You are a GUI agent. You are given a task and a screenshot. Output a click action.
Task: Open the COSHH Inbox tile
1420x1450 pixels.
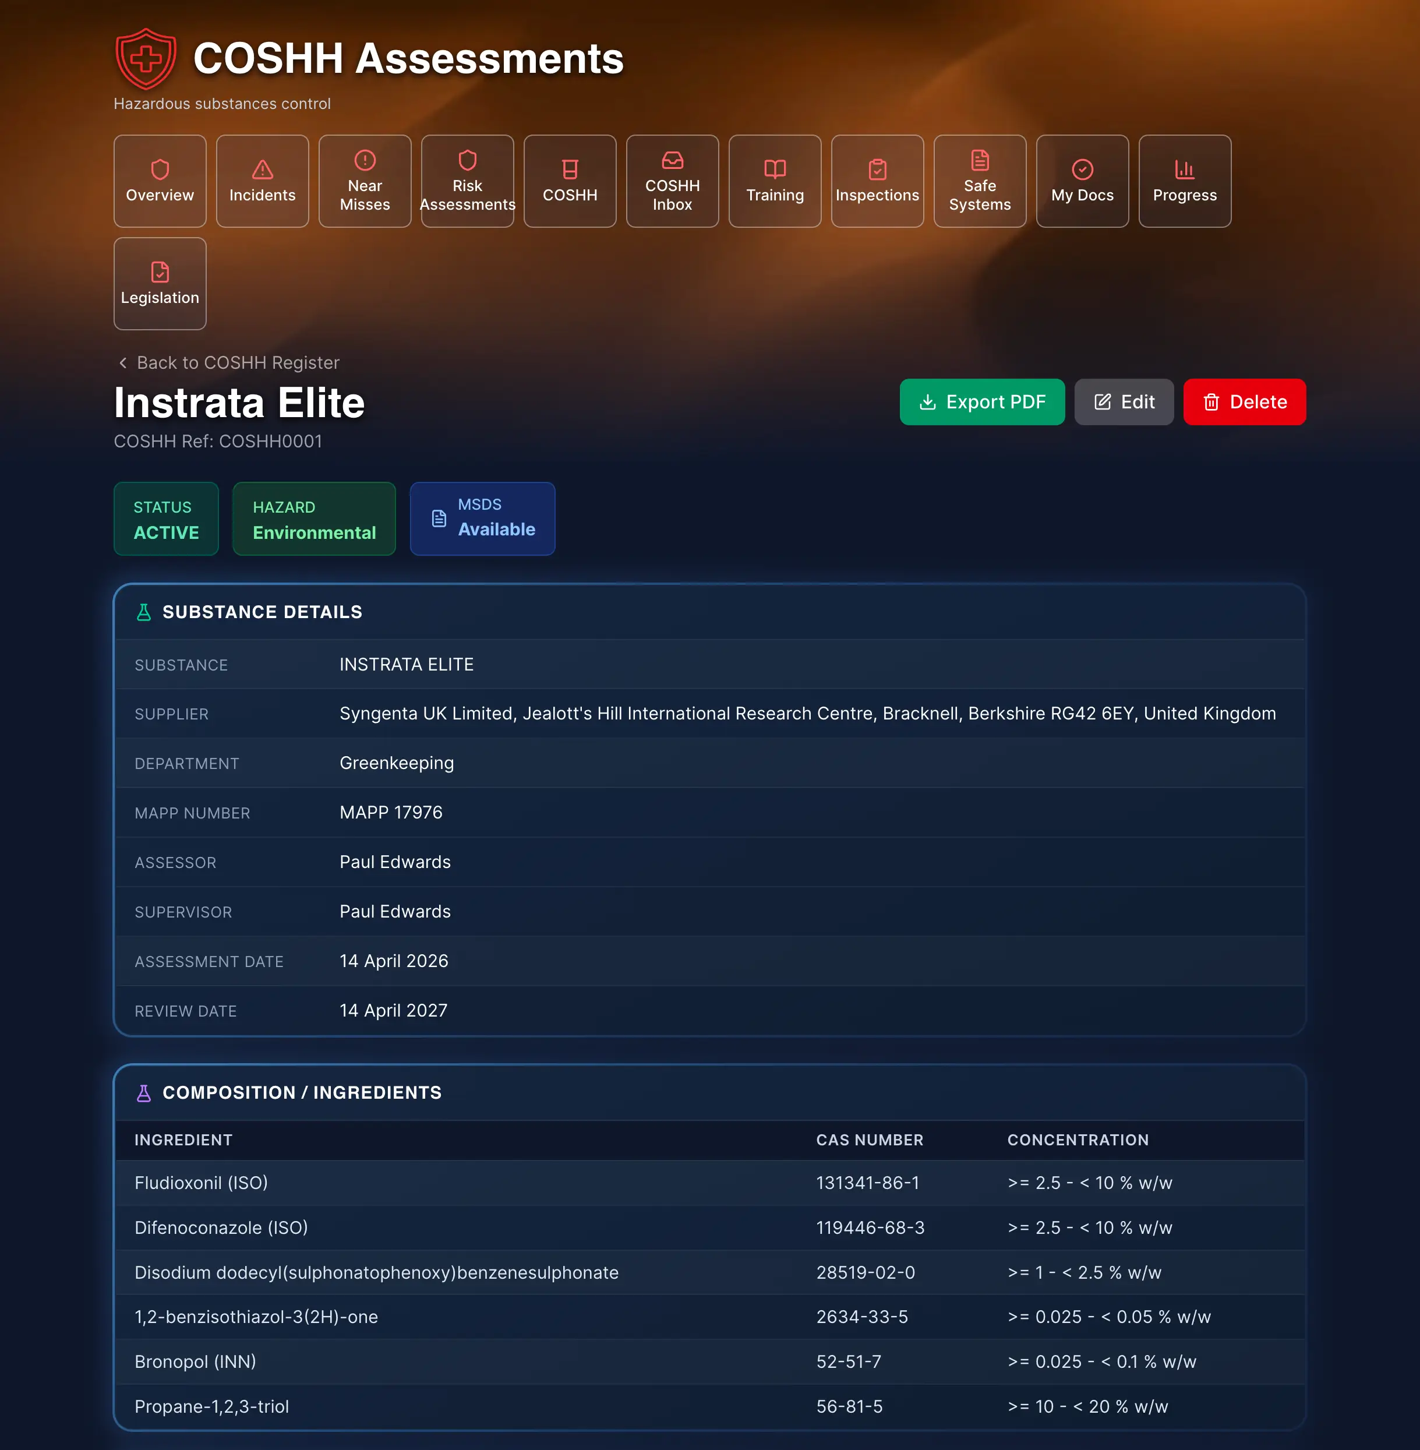pos(673,181)
